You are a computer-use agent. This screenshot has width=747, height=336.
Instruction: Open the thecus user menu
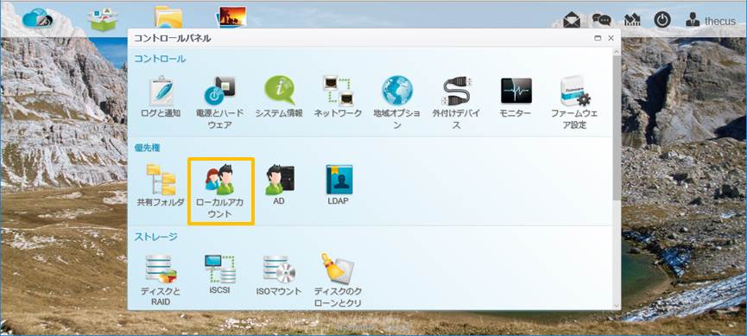[711, 20]
